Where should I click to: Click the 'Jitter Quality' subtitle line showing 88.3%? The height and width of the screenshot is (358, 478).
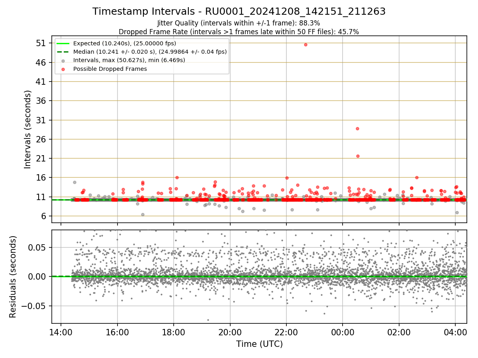(x=239, y=23)
